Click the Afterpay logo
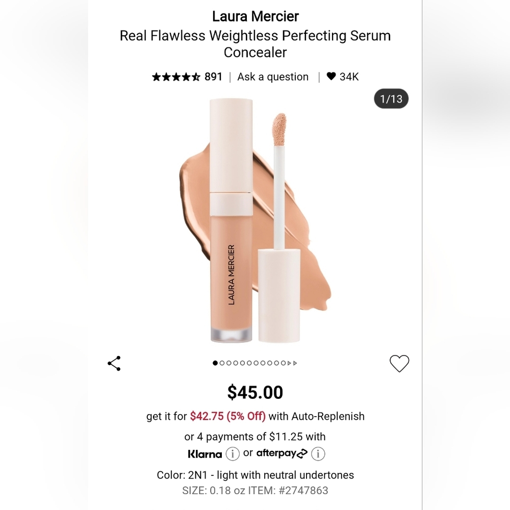 coord(282,453)
